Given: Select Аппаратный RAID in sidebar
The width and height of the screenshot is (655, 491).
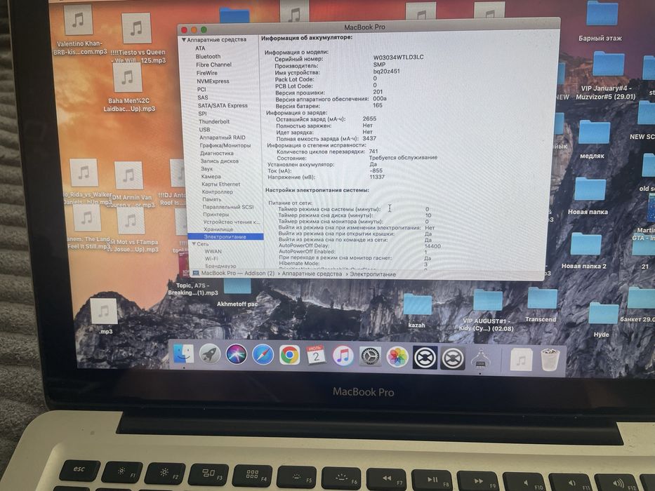Looking at the screenshot, I should point(223,137).
